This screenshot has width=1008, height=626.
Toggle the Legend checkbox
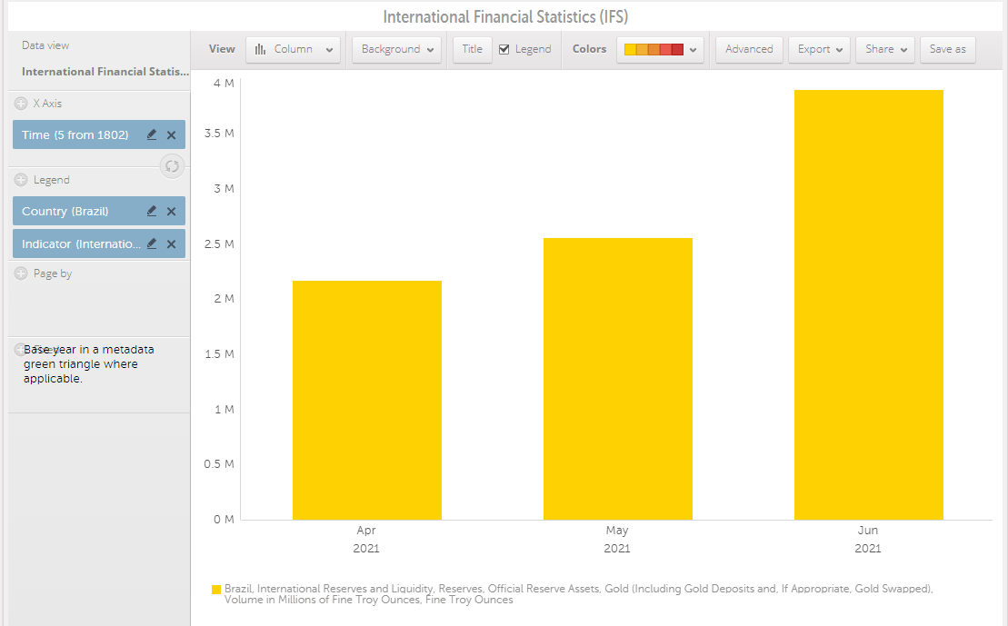(504, 50)
